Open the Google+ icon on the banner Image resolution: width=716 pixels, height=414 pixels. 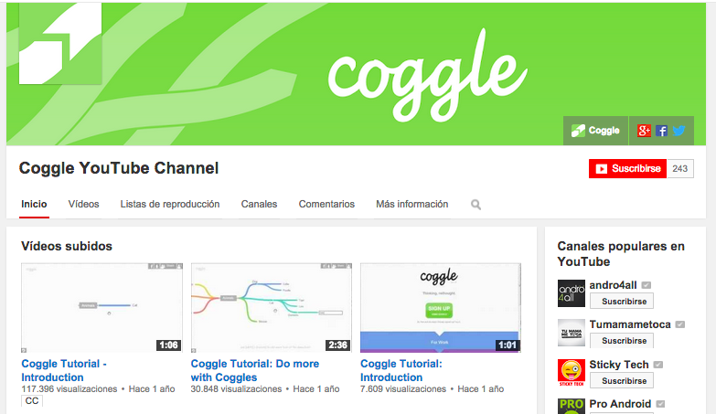point(644,131)
